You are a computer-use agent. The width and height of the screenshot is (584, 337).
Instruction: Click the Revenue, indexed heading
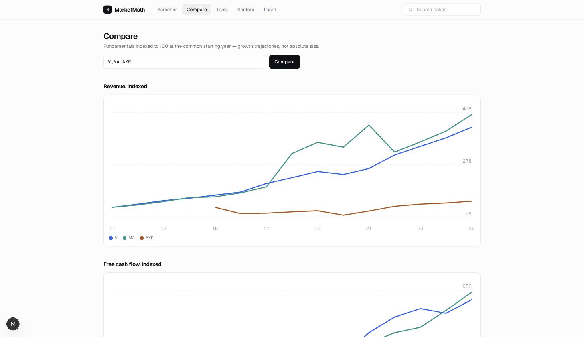click(125, 86)
